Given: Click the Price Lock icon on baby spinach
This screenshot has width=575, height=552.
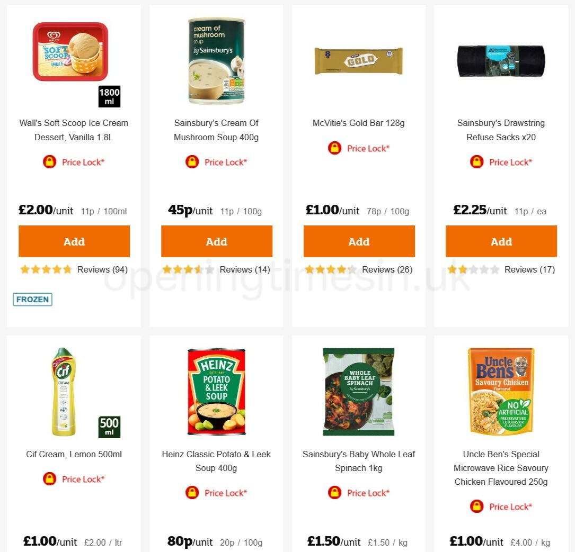Looking at the screenshot, I should click(x=335, y=493).
